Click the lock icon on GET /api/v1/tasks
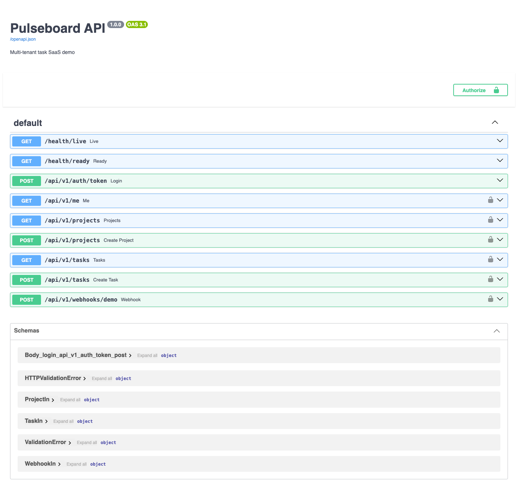Viewport: 518px width, 493px height. coord(491,259)
